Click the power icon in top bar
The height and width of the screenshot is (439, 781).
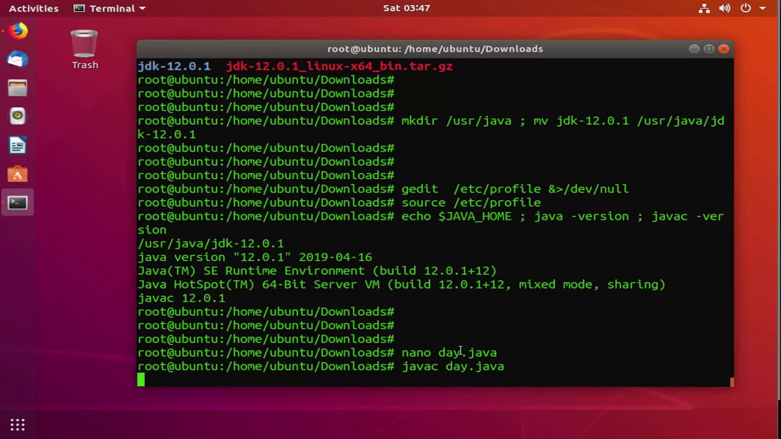click(746, 9)
